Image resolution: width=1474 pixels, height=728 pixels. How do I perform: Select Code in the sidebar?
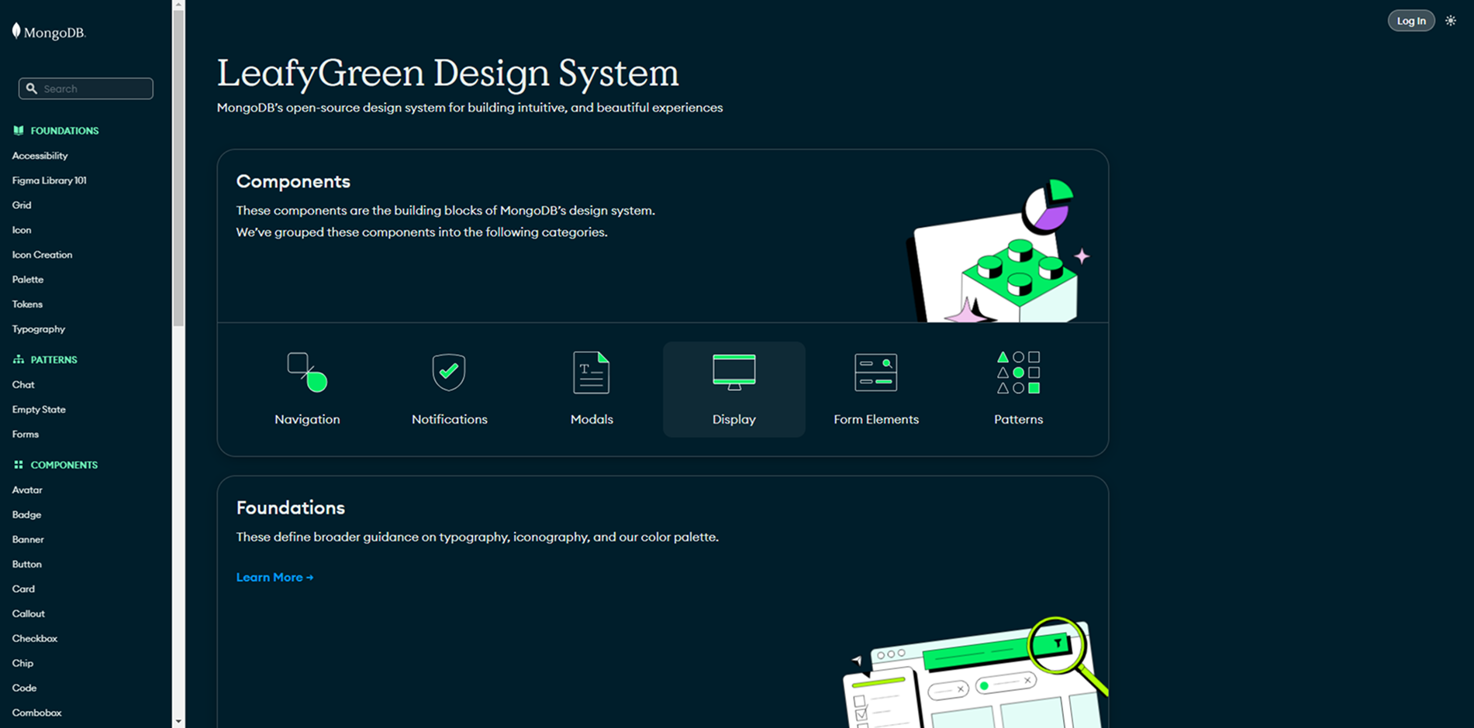24,689
